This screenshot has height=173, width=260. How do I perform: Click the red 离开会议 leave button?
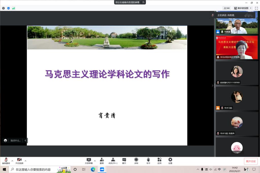(251, 161)
